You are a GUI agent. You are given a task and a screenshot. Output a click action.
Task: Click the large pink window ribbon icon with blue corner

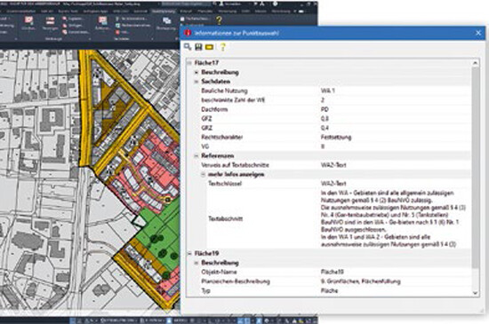pyautogui.click(x=102, y=20)
